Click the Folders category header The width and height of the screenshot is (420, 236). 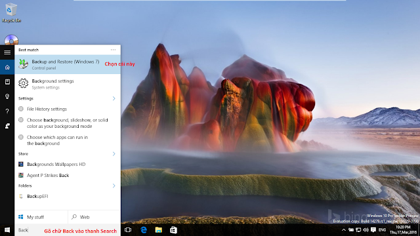25,186
